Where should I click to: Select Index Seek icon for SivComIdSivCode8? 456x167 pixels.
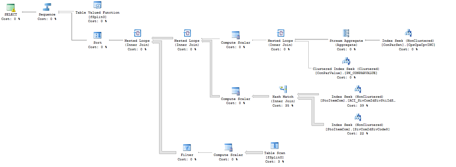tap(358, 118)
